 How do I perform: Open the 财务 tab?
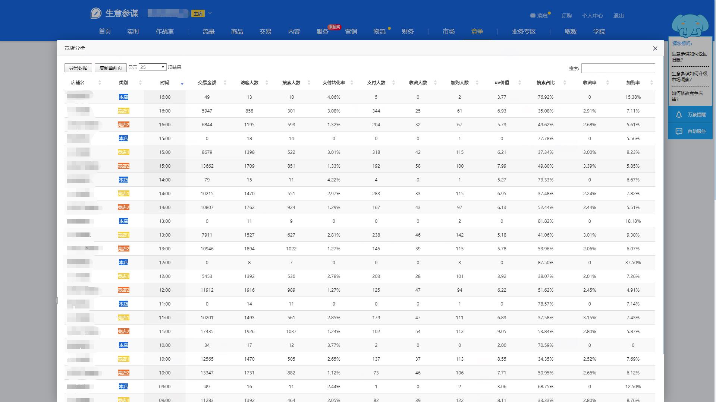408,32
